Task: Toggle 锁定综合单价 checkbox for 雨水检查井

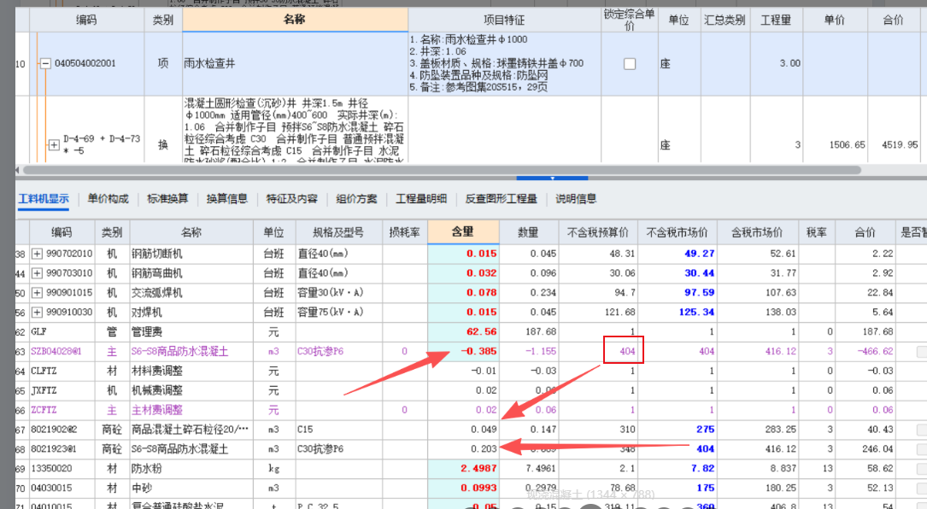Action: click(x=630, y=63)
